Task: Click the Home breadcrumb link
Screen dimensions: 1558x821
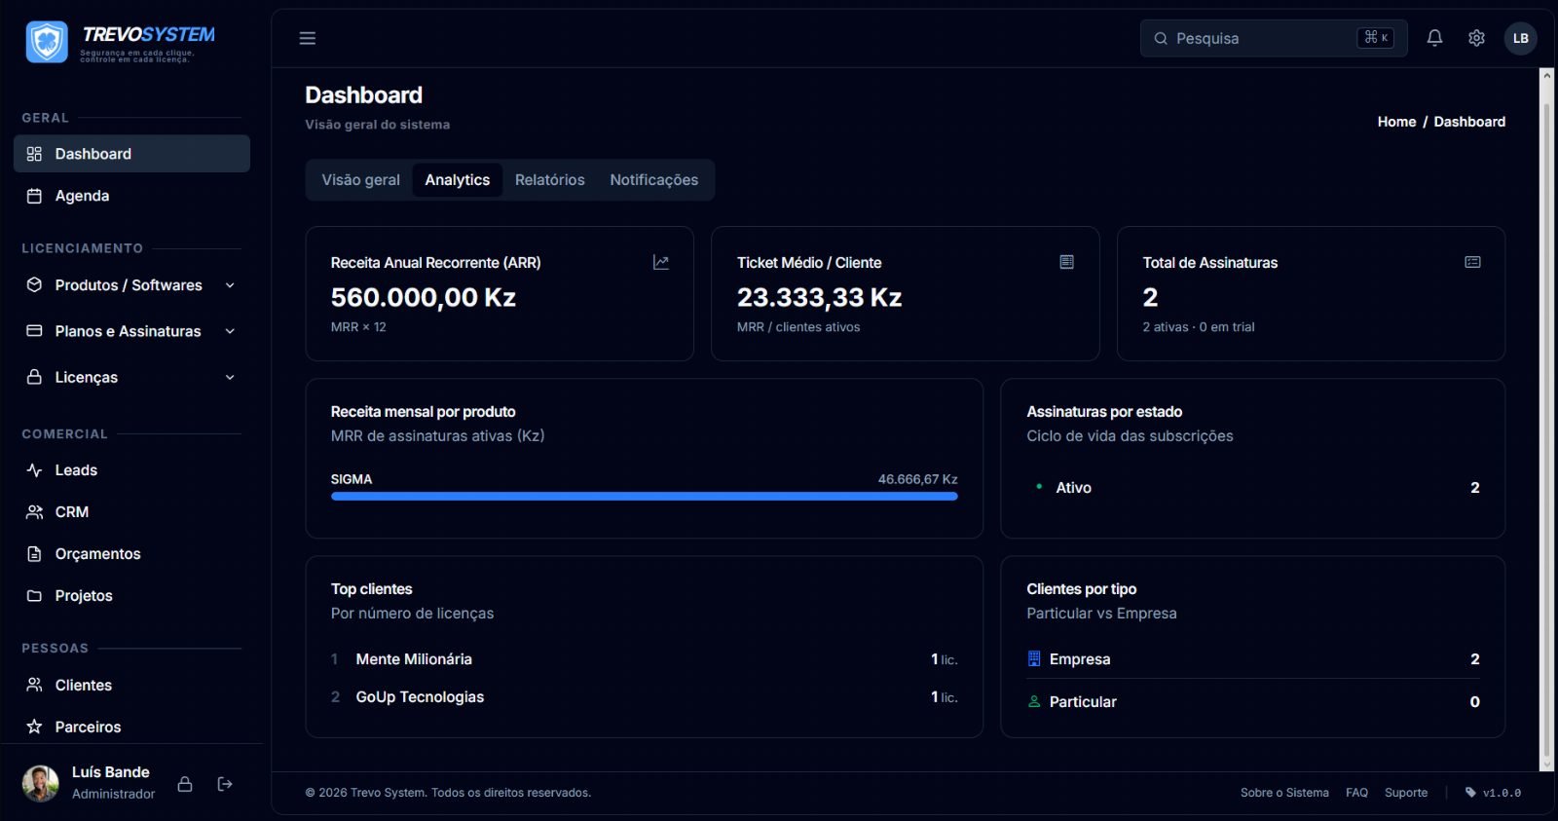Action: point(1396,122)
